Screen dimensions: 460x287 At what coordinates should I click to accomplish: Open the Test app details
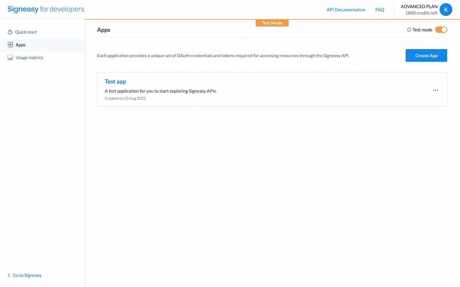point(115,82)
